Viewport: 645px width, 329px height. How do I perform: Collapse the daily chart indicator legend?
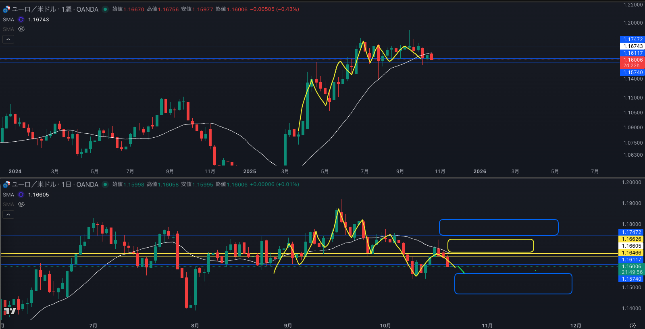pos(8,214)
